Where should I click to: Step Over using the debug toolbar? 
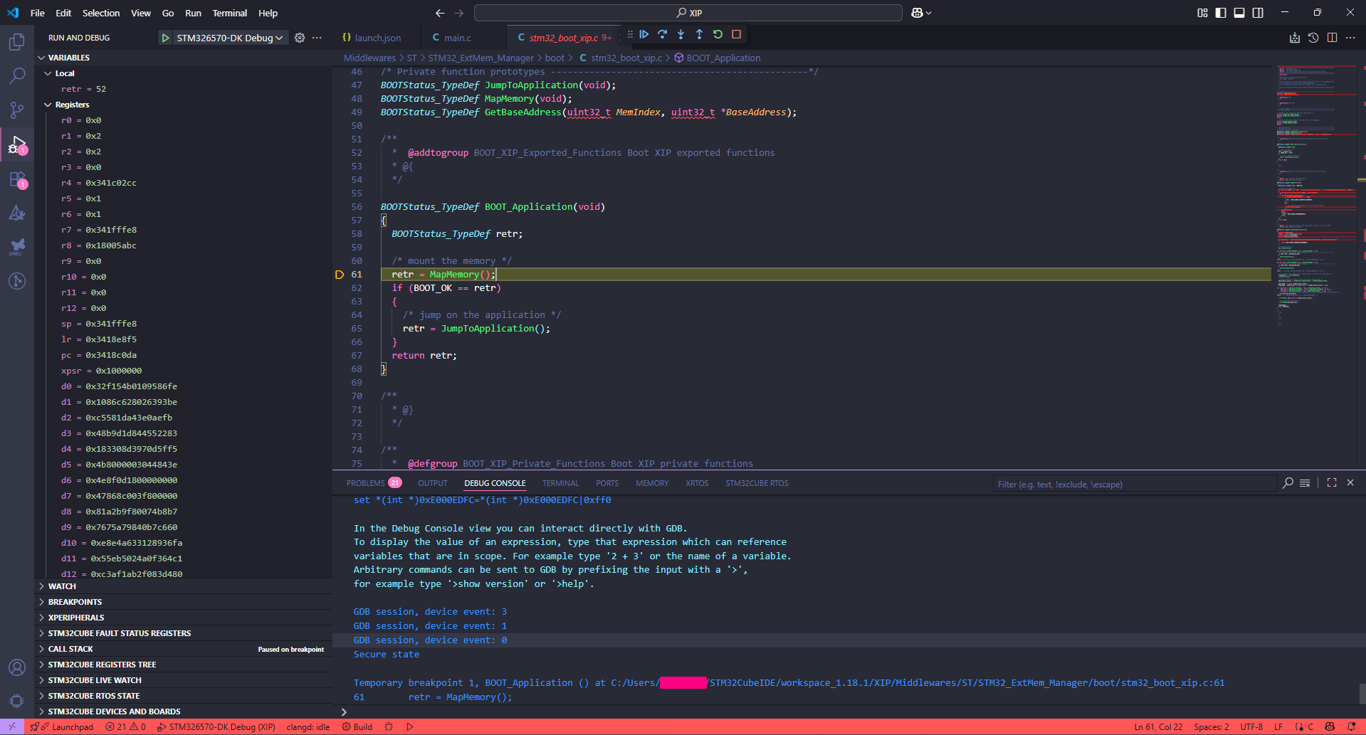pos(663,34)
